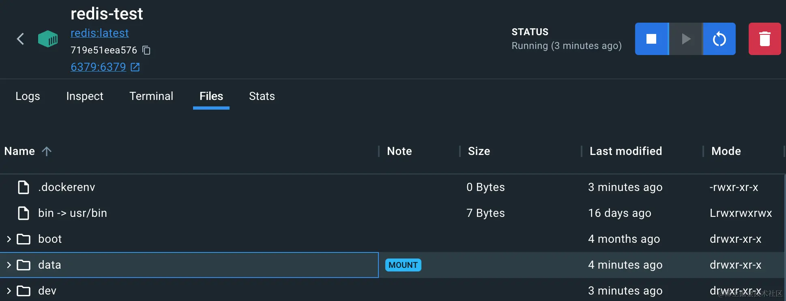Image resolution: width=786 pixels, height=301 pixels.
Task: Switch to the Inspect tab
Action: (x=85, y=96)
